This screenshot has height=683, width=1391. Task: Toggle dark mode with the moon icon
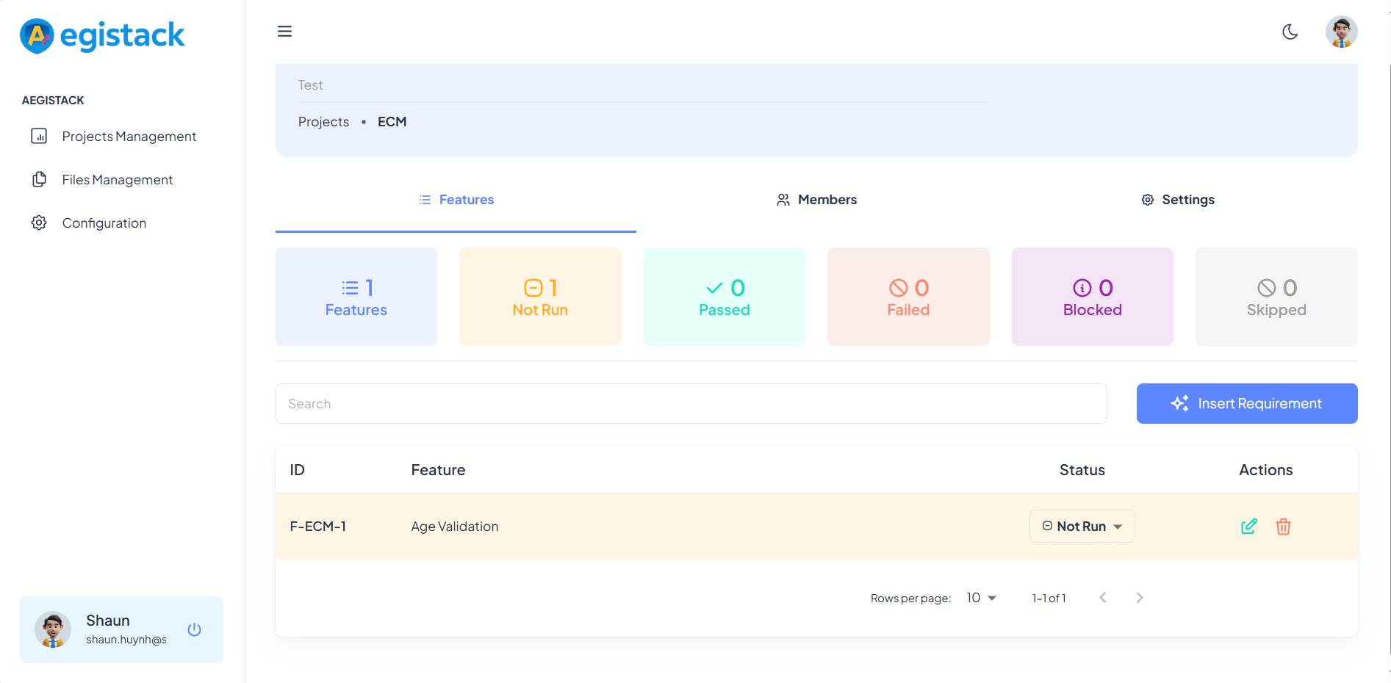1290,32
